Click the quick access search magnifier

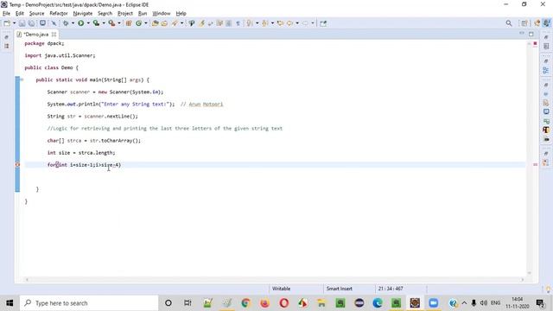coord(509,23)
